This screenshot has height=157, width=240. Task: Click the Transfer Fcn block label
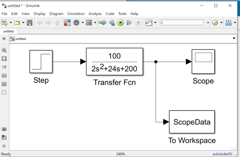[x=114, y=83]
